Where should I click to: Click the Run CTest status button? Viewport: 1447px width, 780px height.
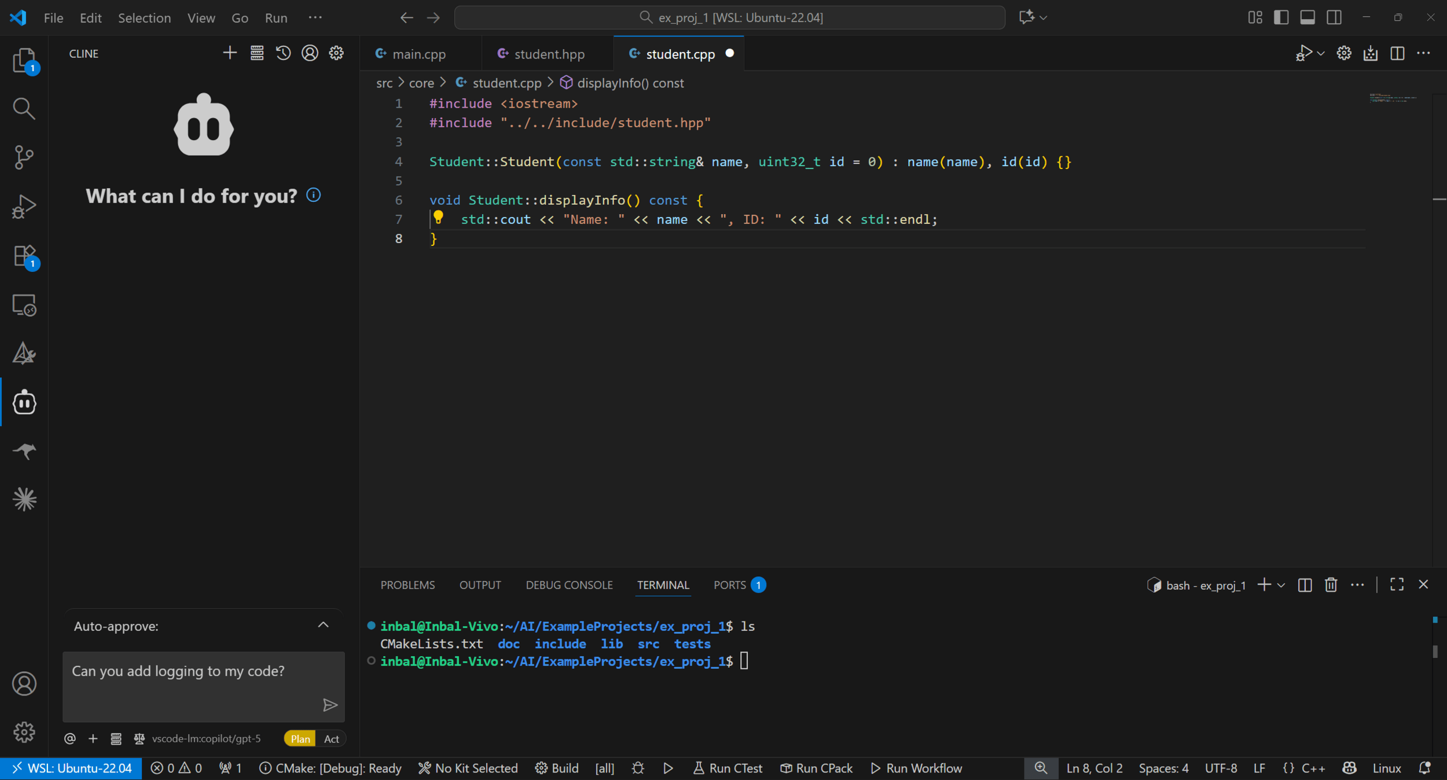(728, 768)
